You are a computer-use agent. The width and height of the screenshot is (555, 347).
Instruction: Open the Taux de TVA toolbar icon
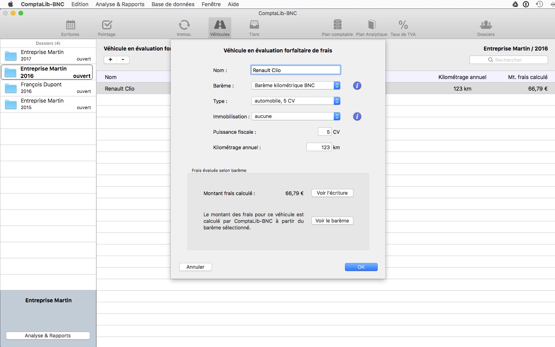coord(403,28)
